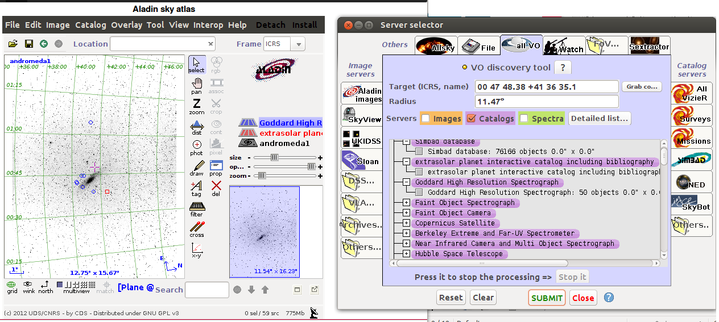Collapse the Goddard High Resolution Spectrograph node

pos(406,182)
